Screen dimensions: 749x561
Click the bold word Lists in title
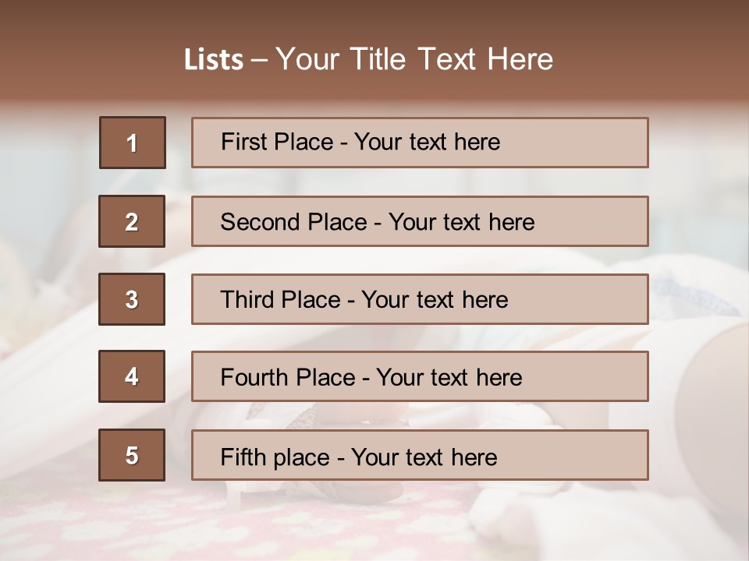(x=214, y=59)
